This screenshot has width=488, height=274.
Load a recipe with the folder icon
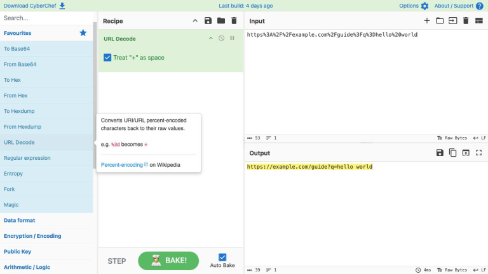tap(221, 21)
